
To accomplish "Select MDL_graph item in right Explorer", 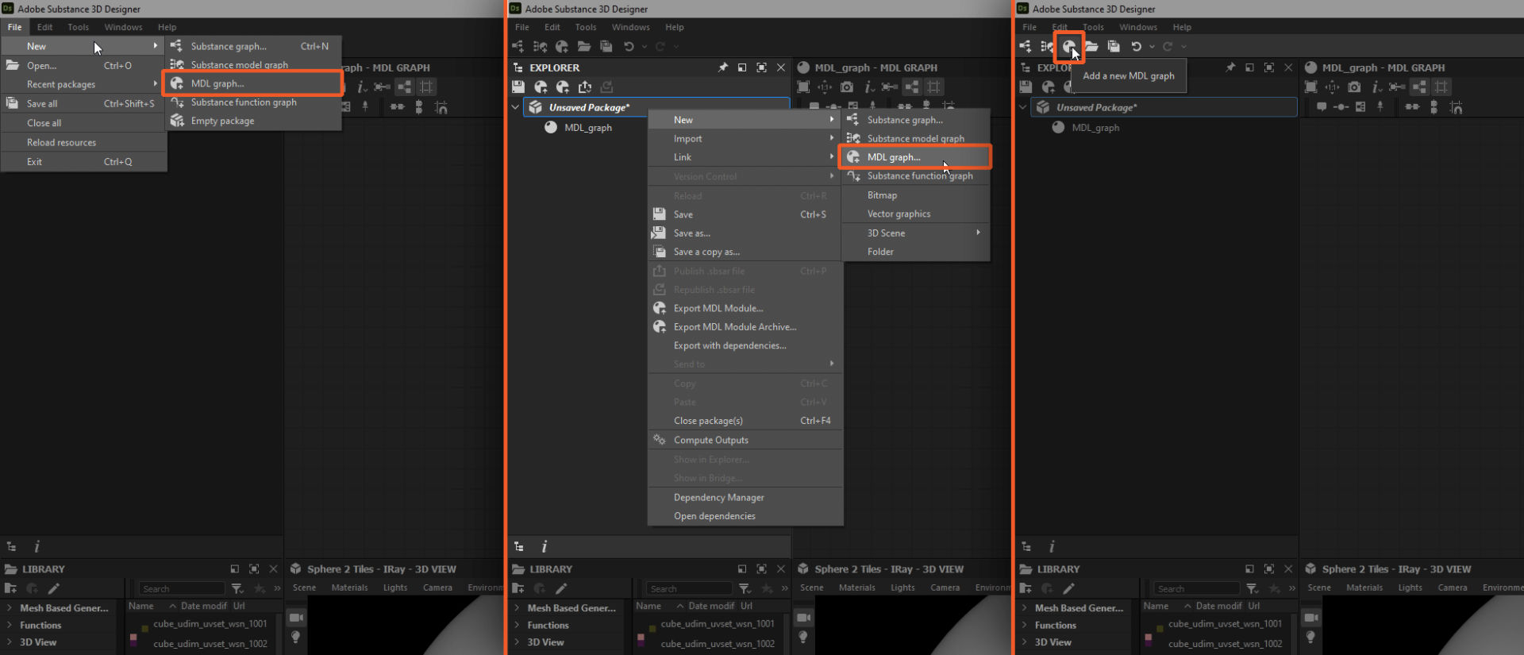I will pyautogui.click(x=1095, y=127).
